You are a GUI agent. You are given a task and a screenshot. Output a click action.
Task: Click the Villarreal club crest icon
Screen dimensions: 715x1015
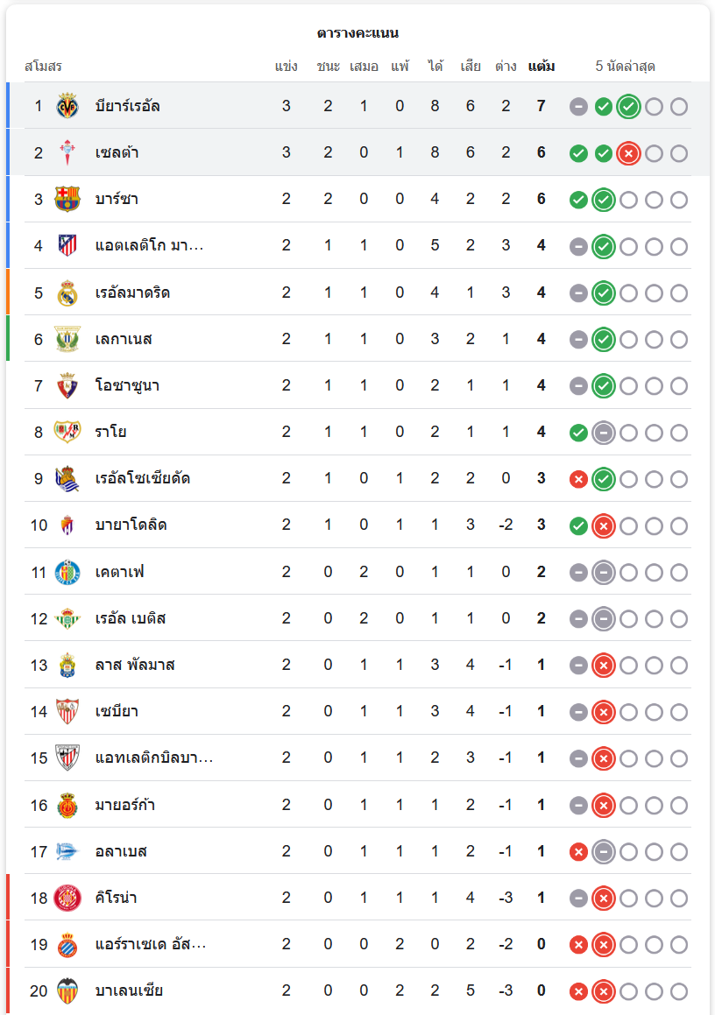[67, 106]
